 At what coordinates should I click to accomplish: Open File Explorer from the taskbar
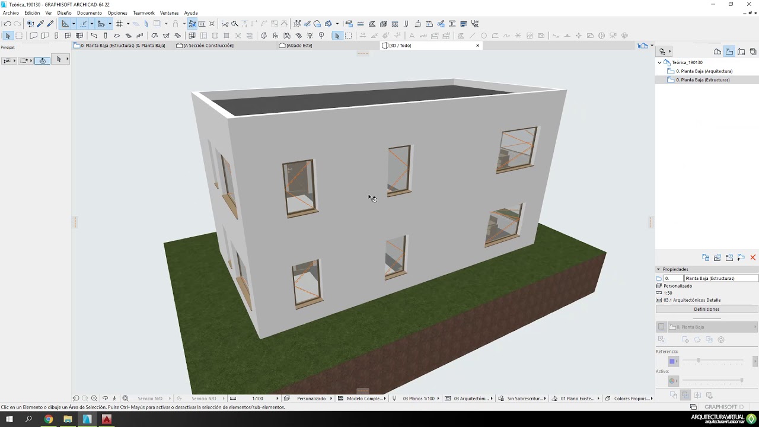click(x=68, y=419)
